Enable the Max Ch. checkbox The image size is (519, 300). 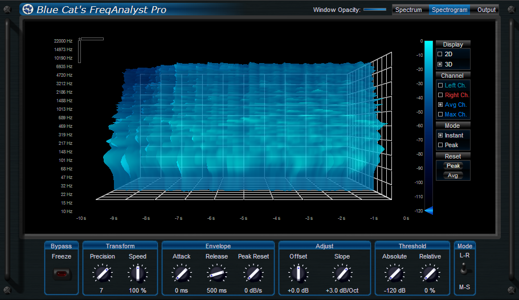click(440, 115)
